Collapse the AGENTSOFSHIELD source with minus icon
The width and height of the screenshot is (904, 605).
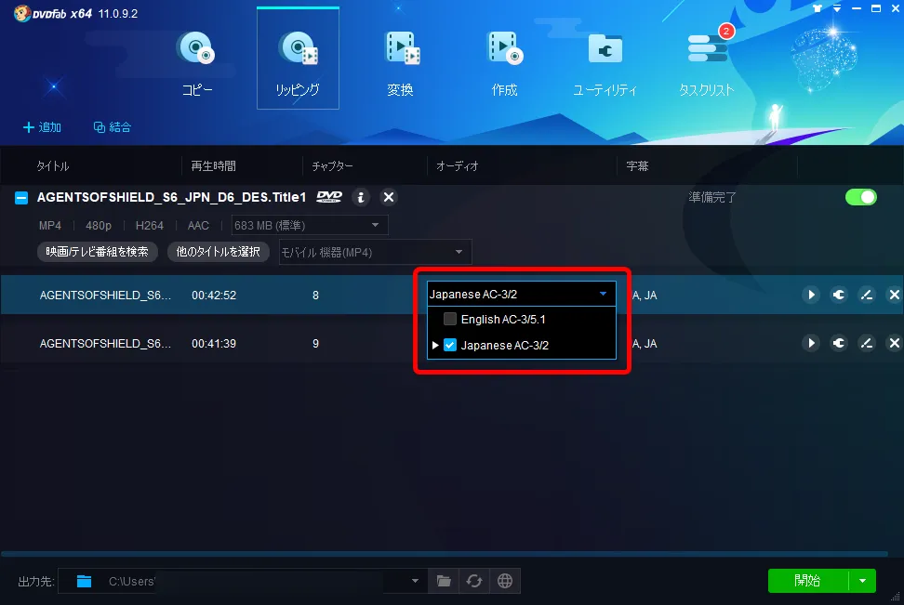(21, 198)
